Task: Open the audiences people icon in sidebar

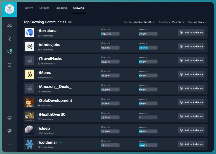Action: pos(10,25)
